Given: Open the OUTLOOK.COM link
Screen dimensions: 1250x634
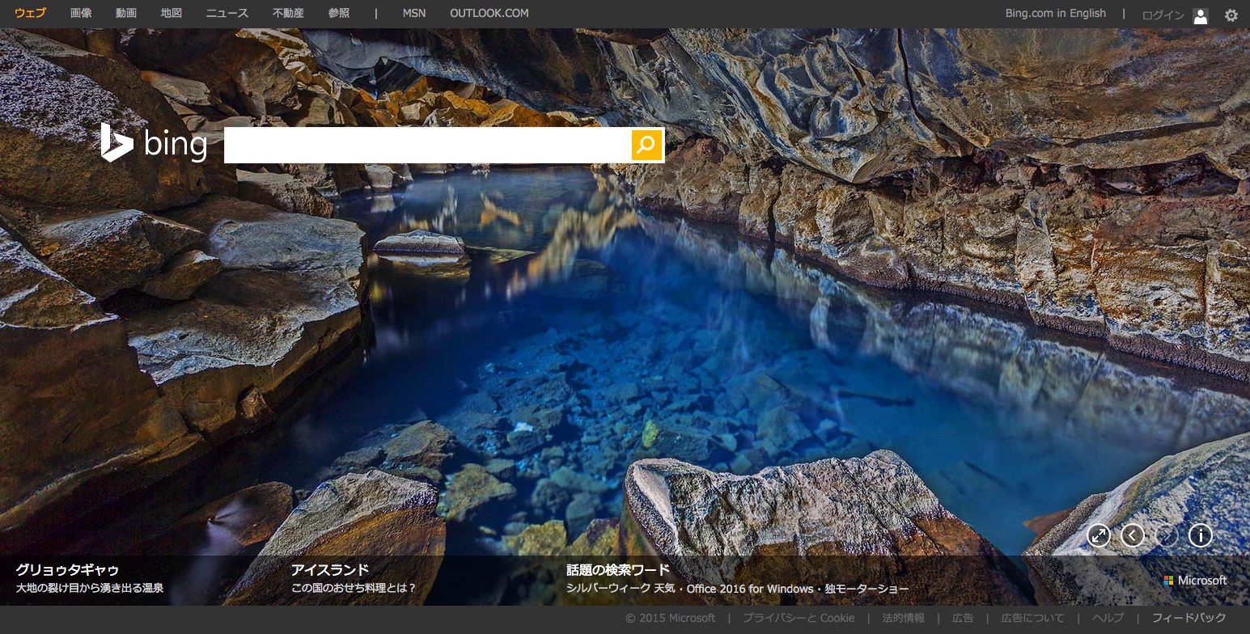Looking at the screenshot, I should 489,13.
